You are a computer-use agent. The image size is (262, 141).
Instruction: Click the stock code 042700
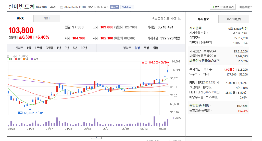pos(41,7)
